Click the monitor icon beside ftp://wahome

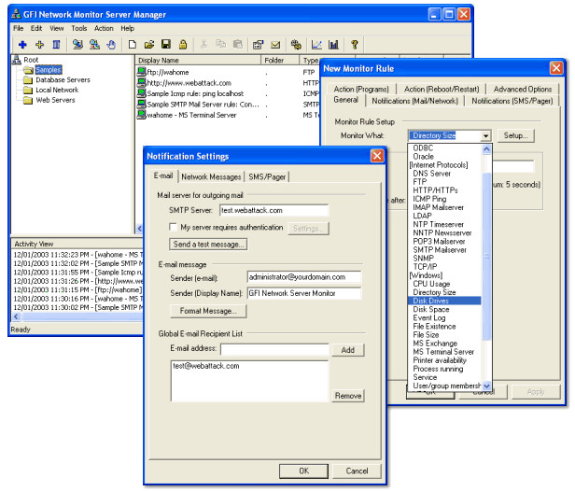coord(141,72)
